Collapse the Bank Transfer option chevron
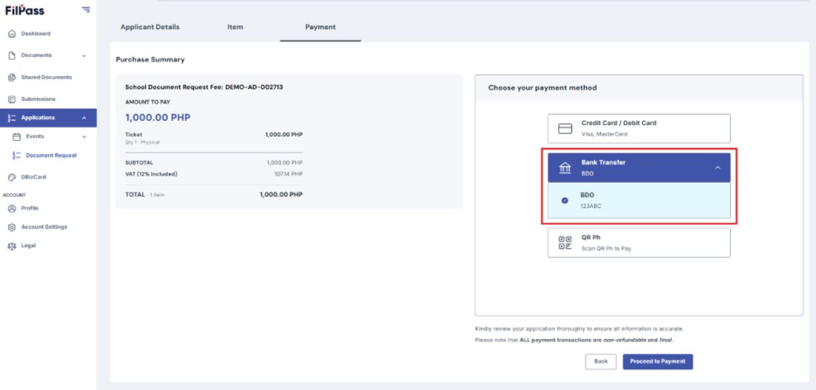This screenshot has height=390, width=816. tap(717, 167)
